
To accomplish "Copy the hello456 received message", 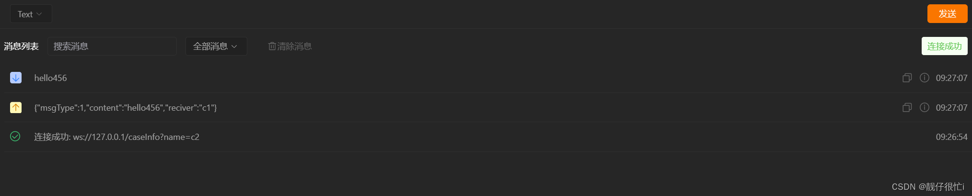I will click(x=907, y=78).
